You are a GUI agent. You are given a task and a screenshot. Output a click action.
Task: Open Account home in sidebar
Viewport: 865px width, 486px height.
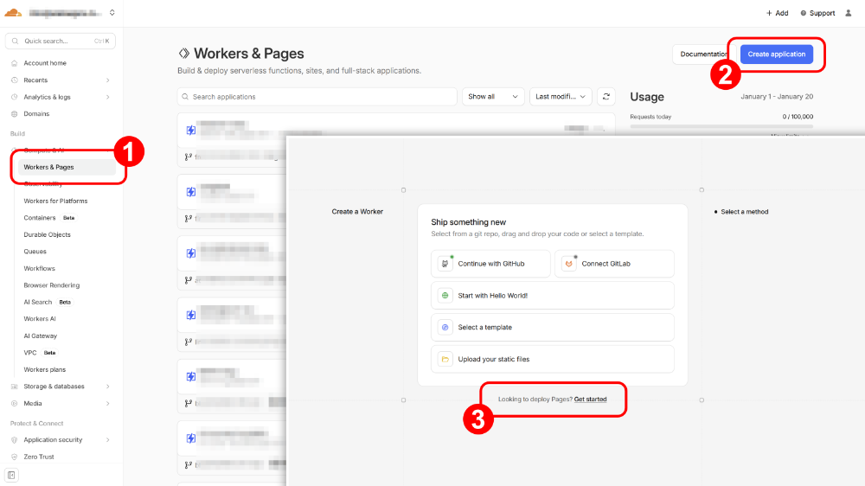[45, 63]
